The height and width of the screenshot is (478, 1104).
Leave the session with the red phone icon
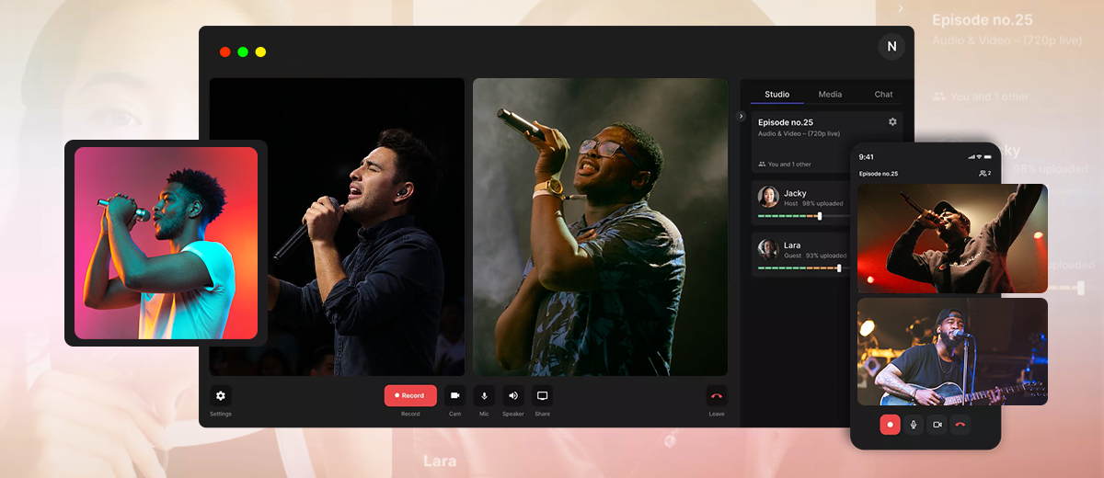(x=717, y=395)
